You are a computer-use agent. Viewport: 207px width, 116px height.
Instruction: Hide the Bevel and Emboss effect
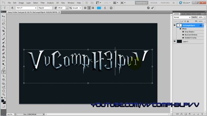point(183,35)
